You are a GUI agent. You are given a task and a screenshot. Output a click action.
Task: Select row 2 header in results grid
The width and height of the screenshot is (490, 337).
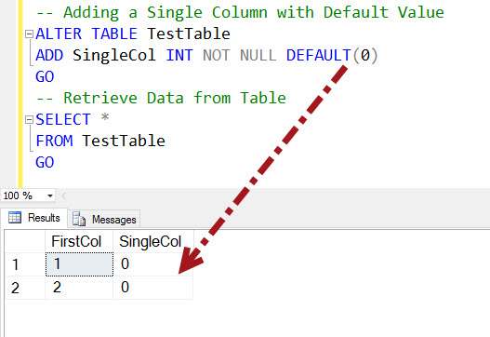point(25,288)
